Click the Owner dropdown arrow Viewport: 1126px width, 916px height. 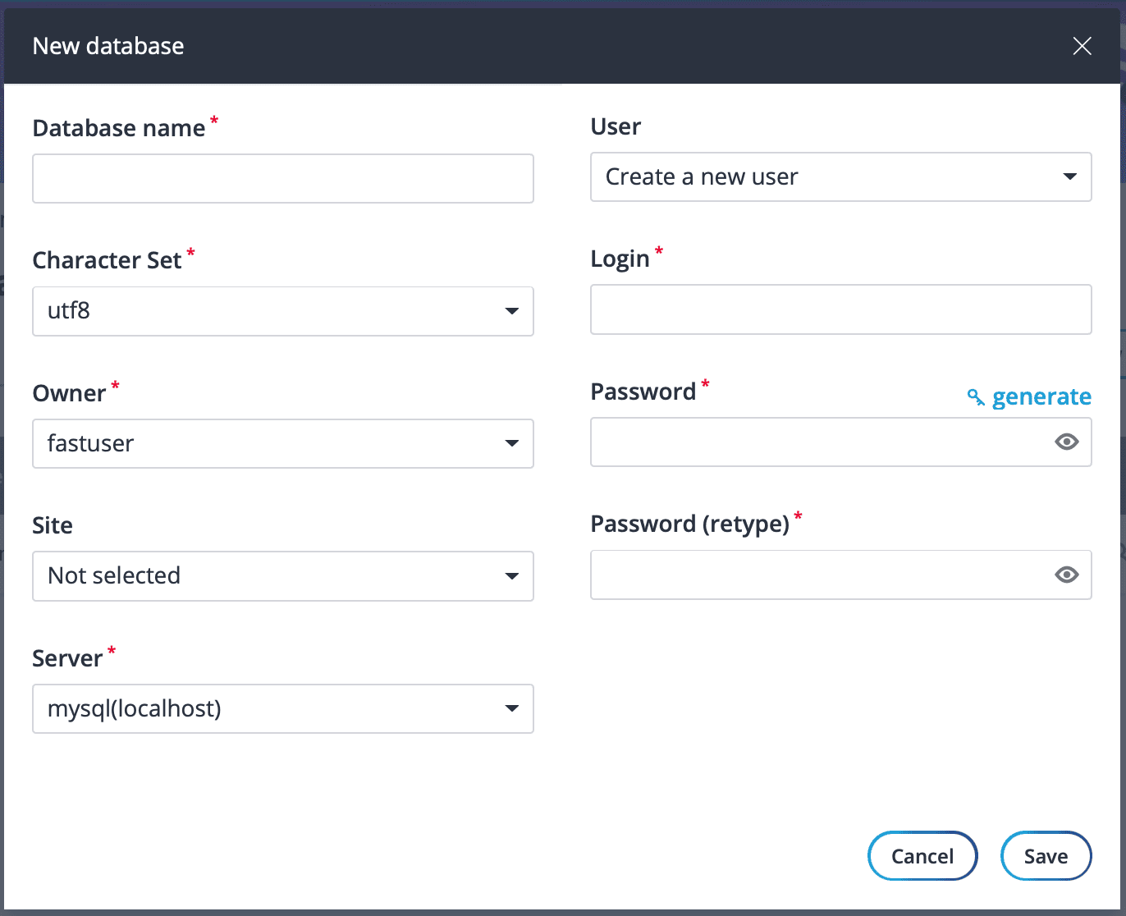point(512,443)
